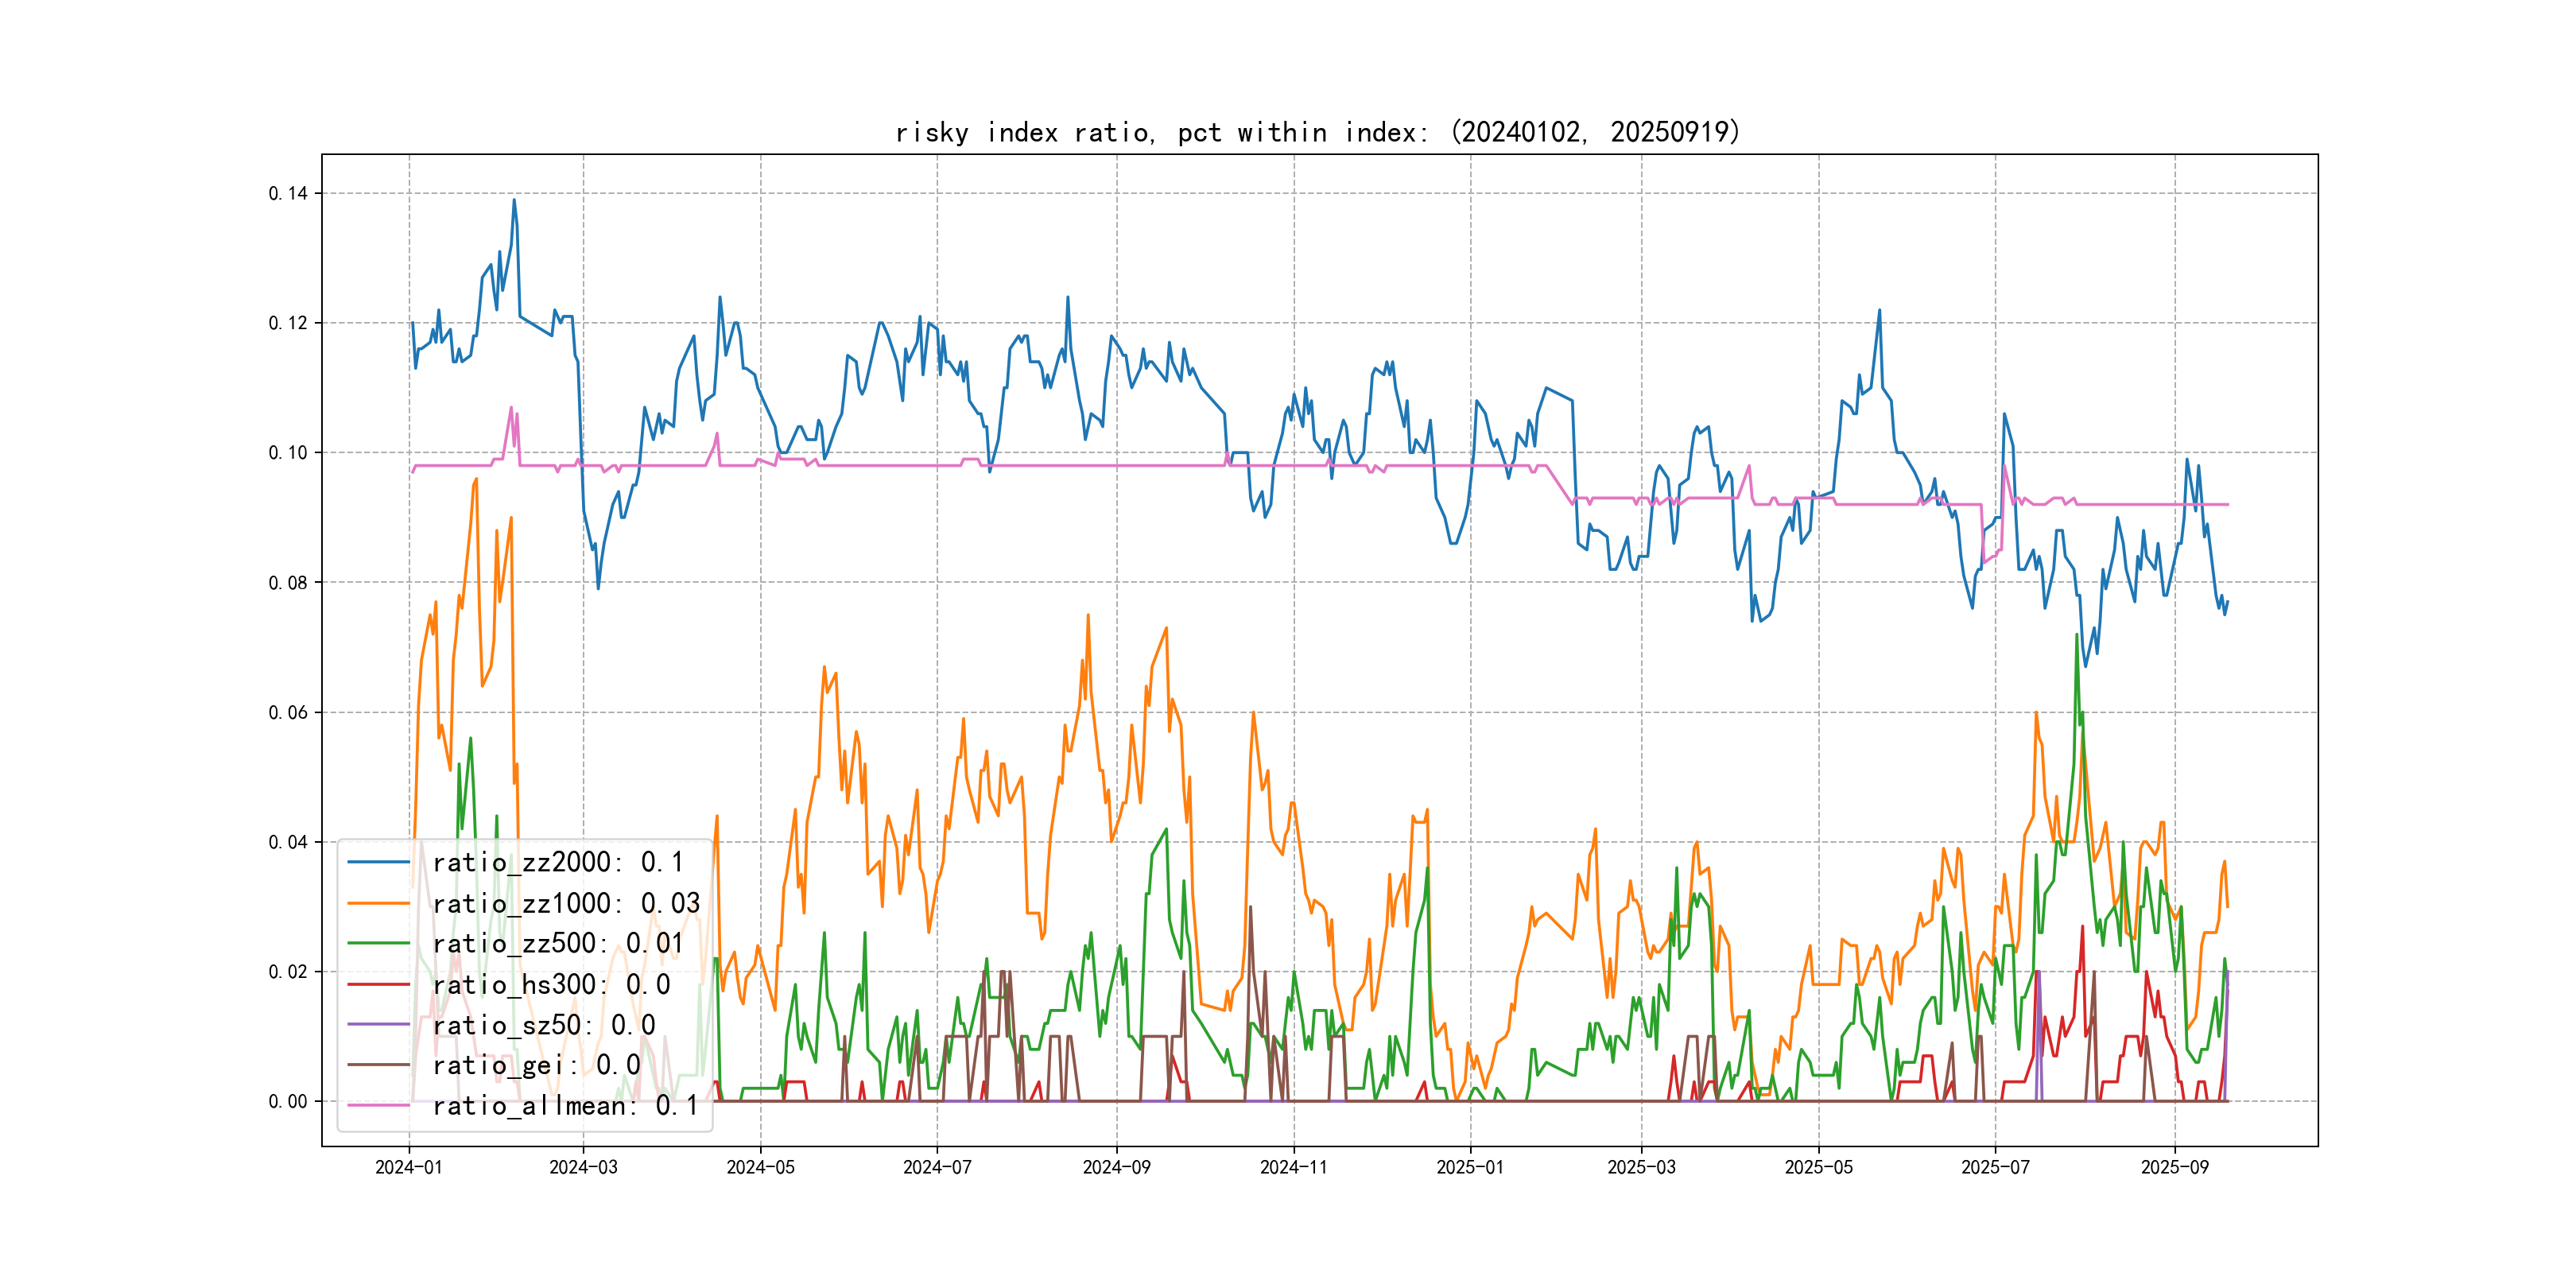Image resolution: width=2576 pixels, height=1288 pixels.
Task: Click the purple legend line swatch
Action: pos(378,1025)
